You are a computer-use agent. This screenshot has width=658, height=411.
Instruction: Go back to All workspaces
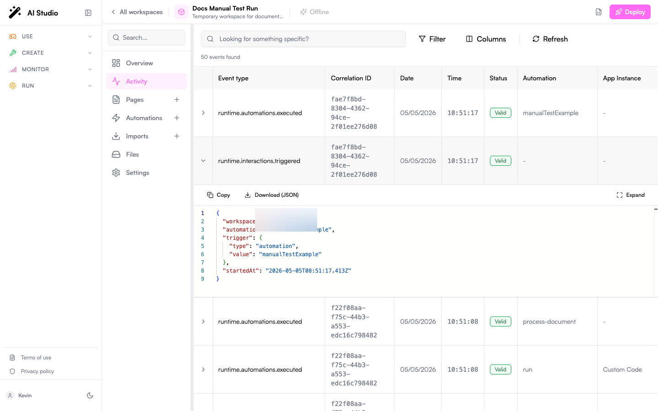coord(137,12)
